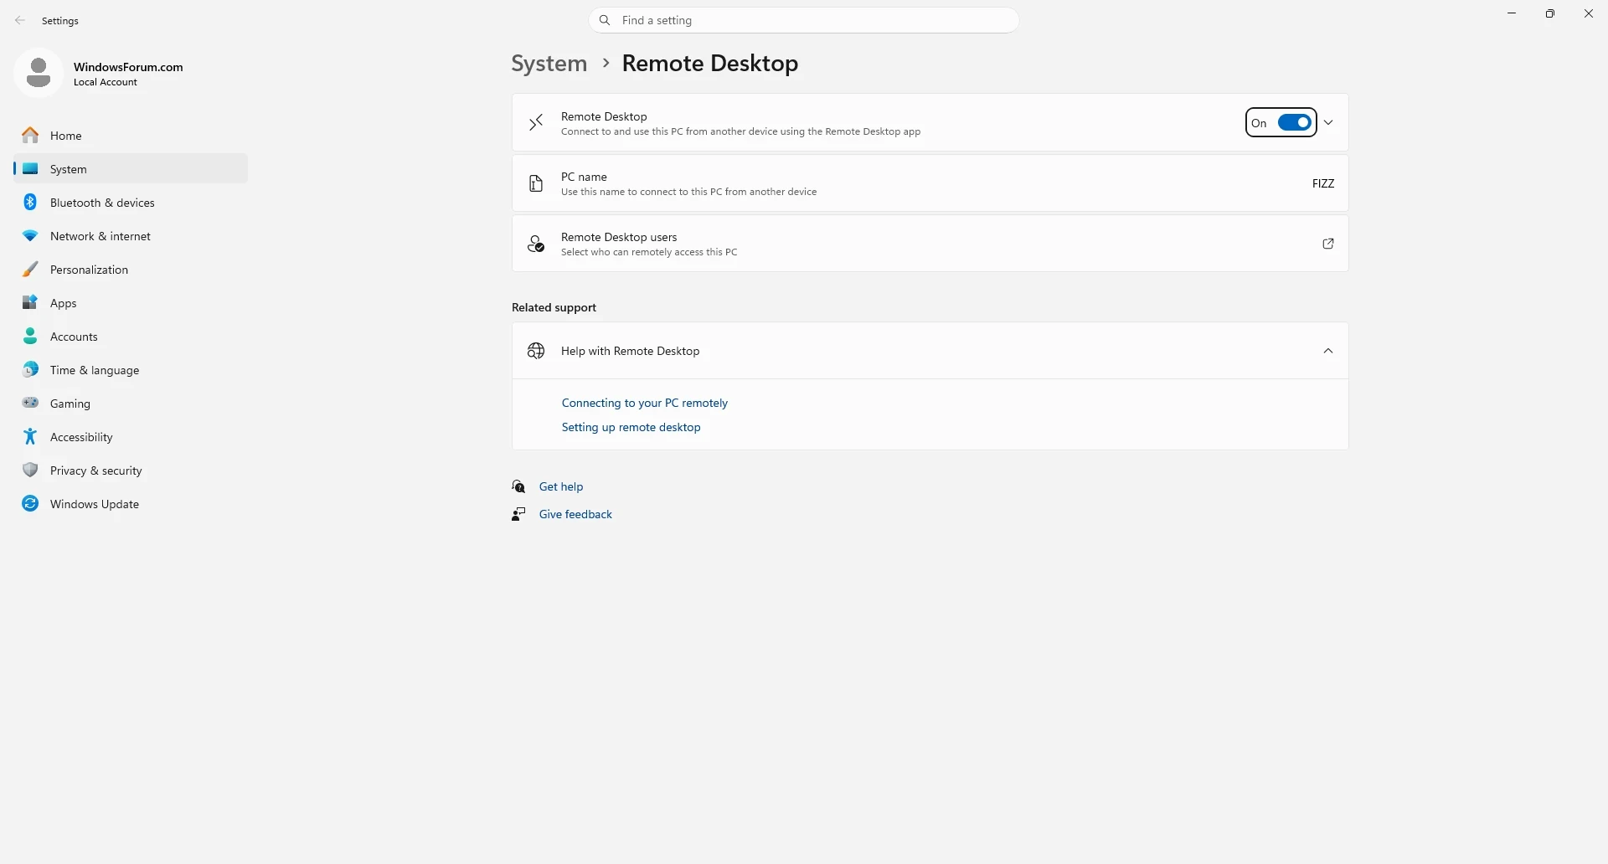Image resolution: width=1608 pixels, height=864 pixels.
Task: Click the search magnifier icon
Action: point(605,20)
